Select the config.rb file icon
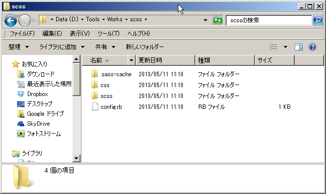Image resolution: width=326 pixels, height=194 pixels. coord(95,106)
